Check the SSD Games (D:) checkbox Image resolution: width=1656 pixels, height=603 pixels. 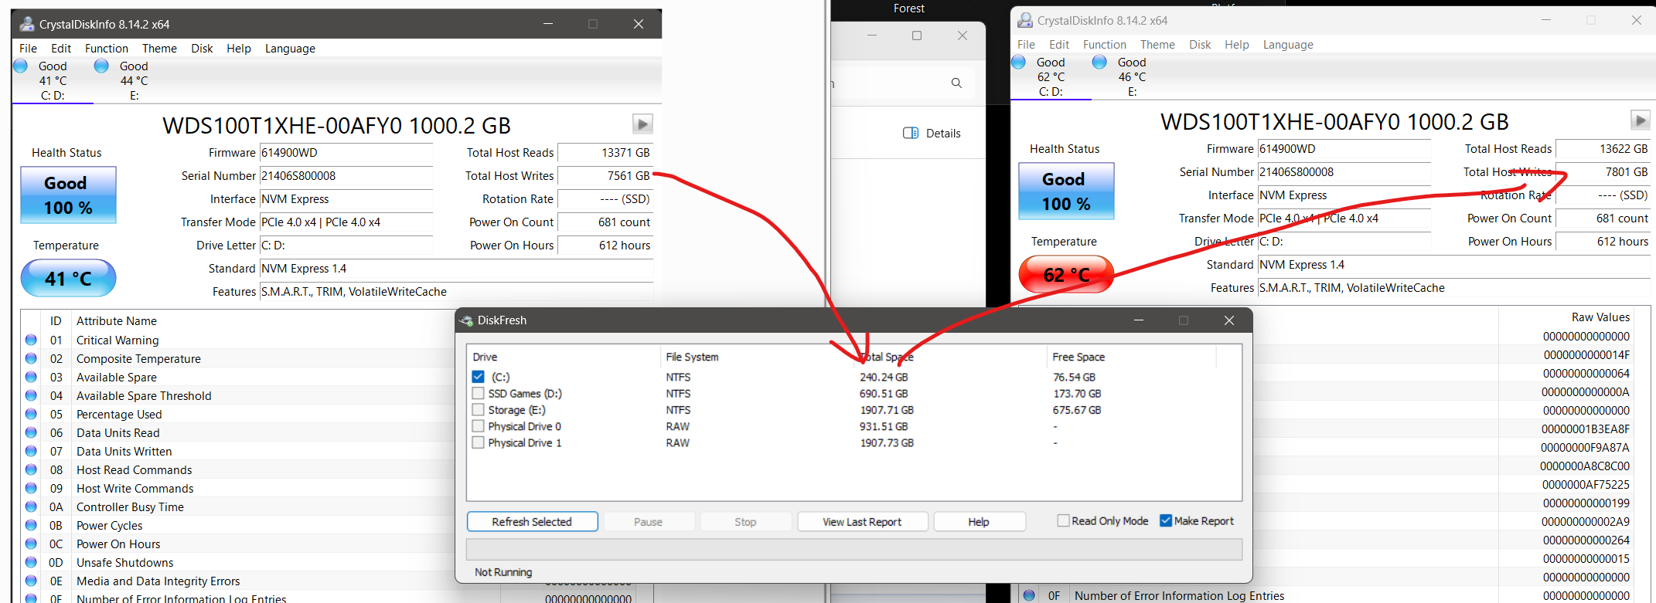479,394
